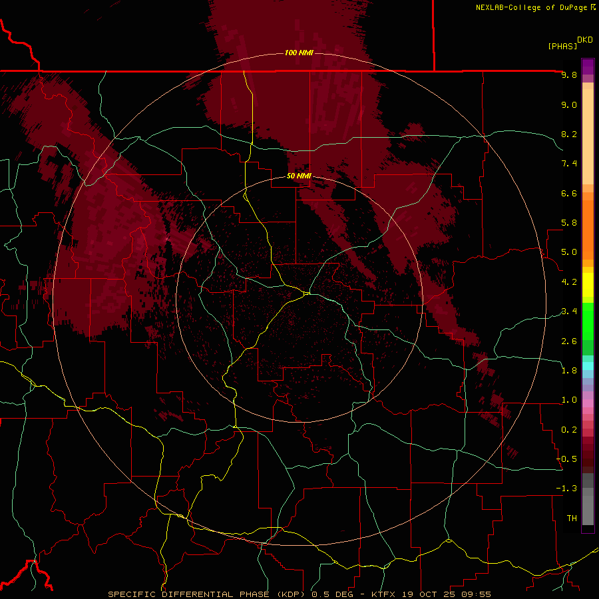Click the TH threshold label
Screen dimensions: 599x599
click(x=572, y=518)
